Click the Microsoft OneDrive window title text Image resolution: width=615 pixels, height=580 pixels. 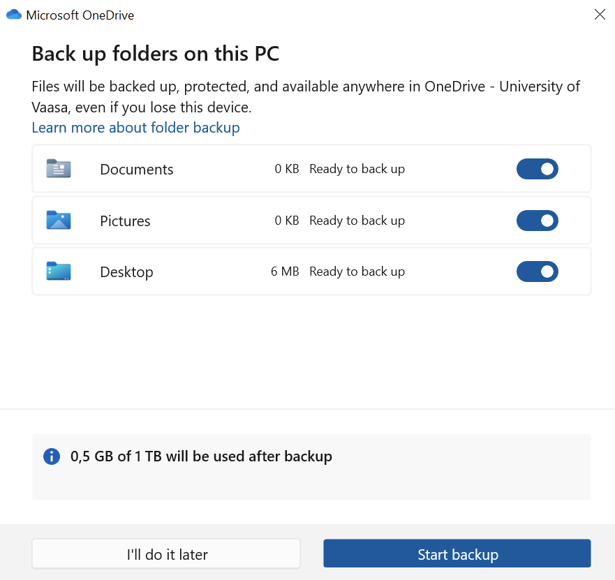80,15
